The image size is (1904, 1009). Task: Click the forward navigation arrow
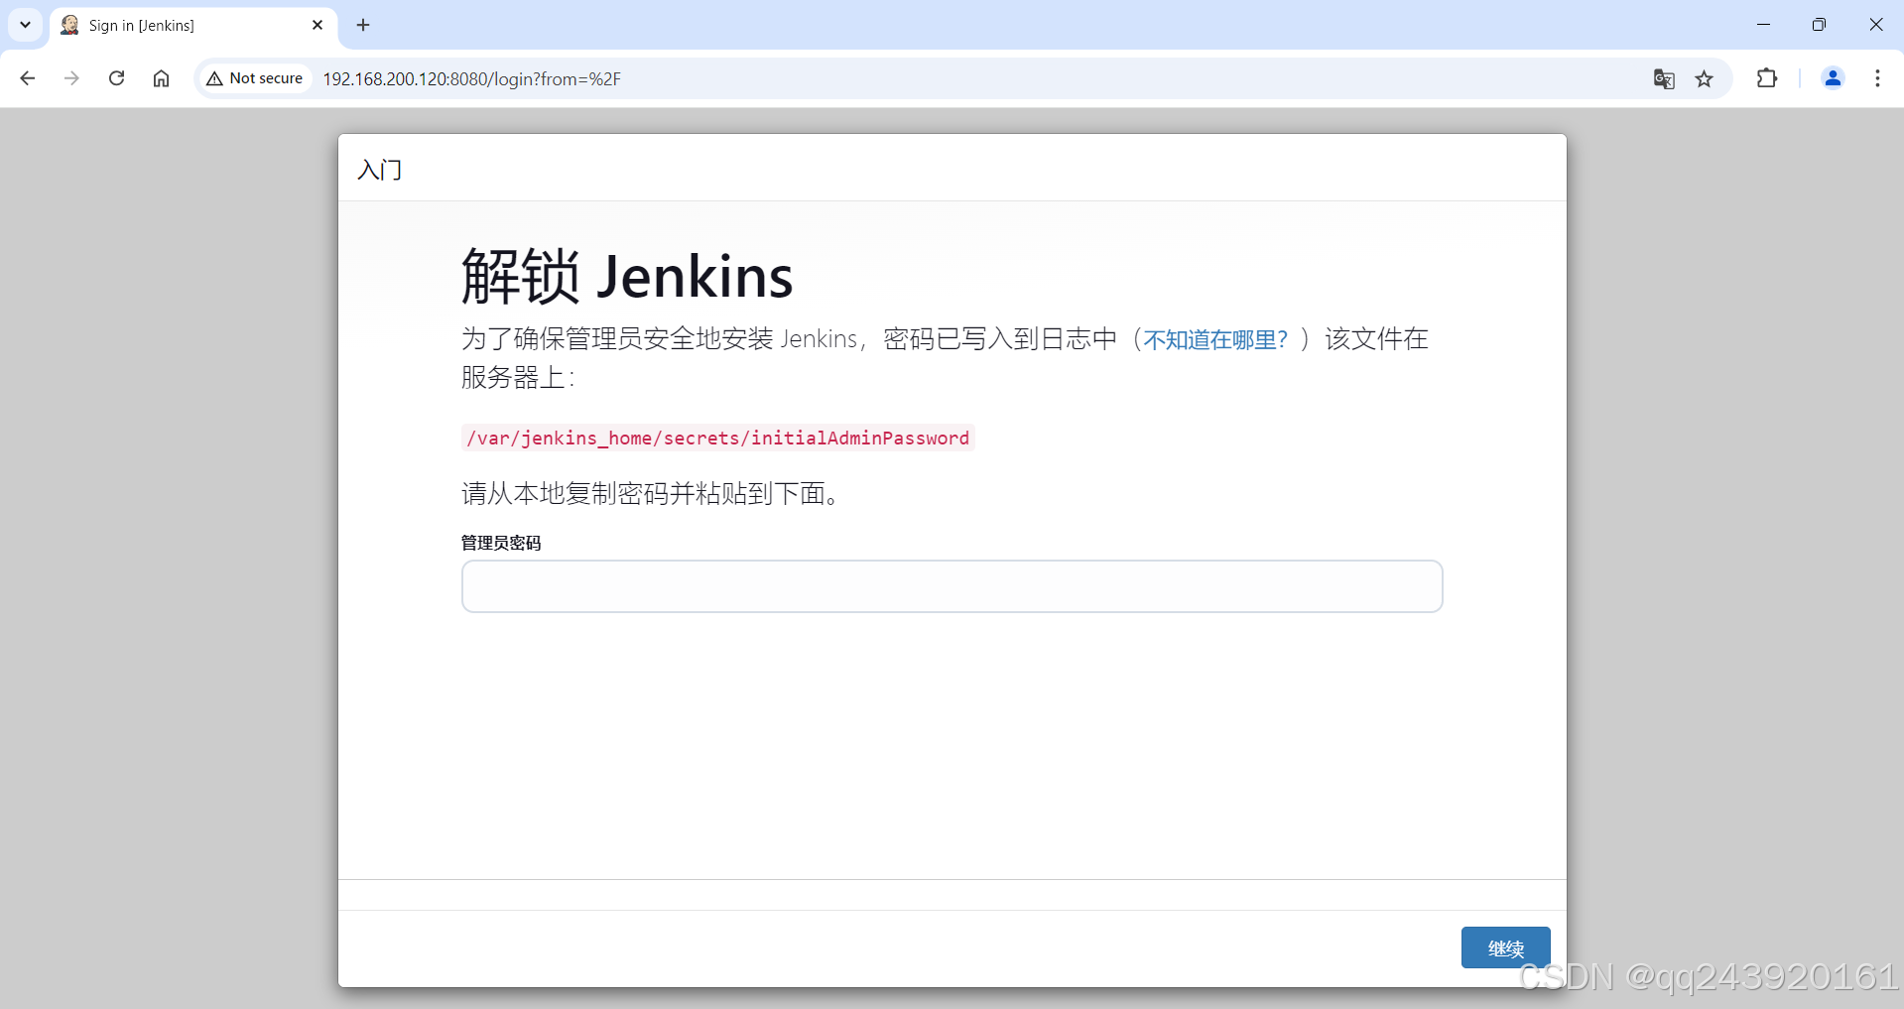tap(70, 78)
